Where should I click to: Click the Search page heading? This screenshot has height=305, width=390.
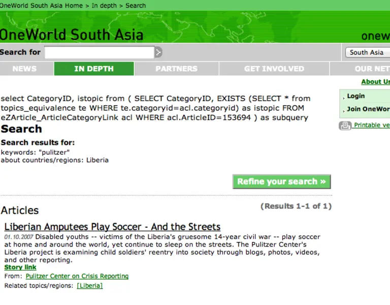(21, 129)
